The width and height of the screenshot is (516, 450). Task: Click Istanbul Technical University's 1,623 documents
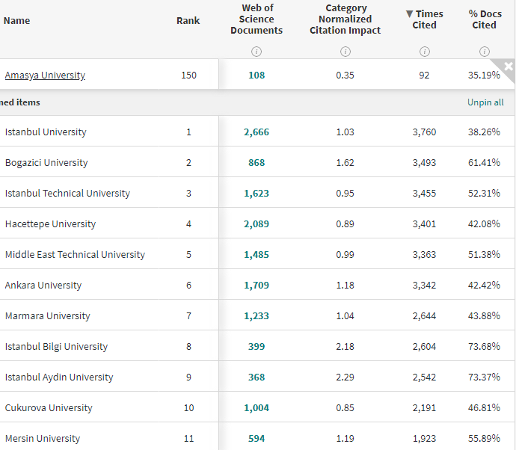click(x=257, y=194)
